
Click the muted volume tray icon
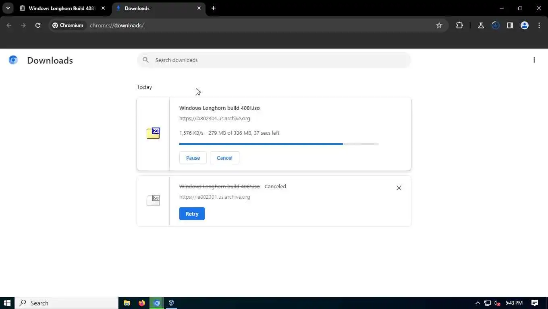(x=497, y=303)
